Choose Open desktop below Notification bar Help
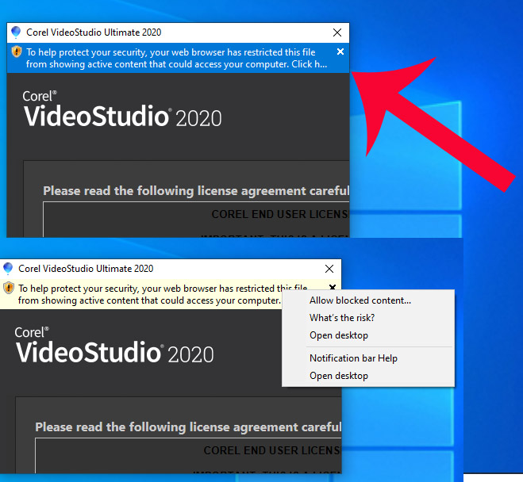 [339, 376]
